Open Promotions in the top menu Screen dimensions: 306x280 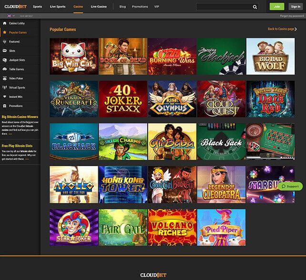140,7
